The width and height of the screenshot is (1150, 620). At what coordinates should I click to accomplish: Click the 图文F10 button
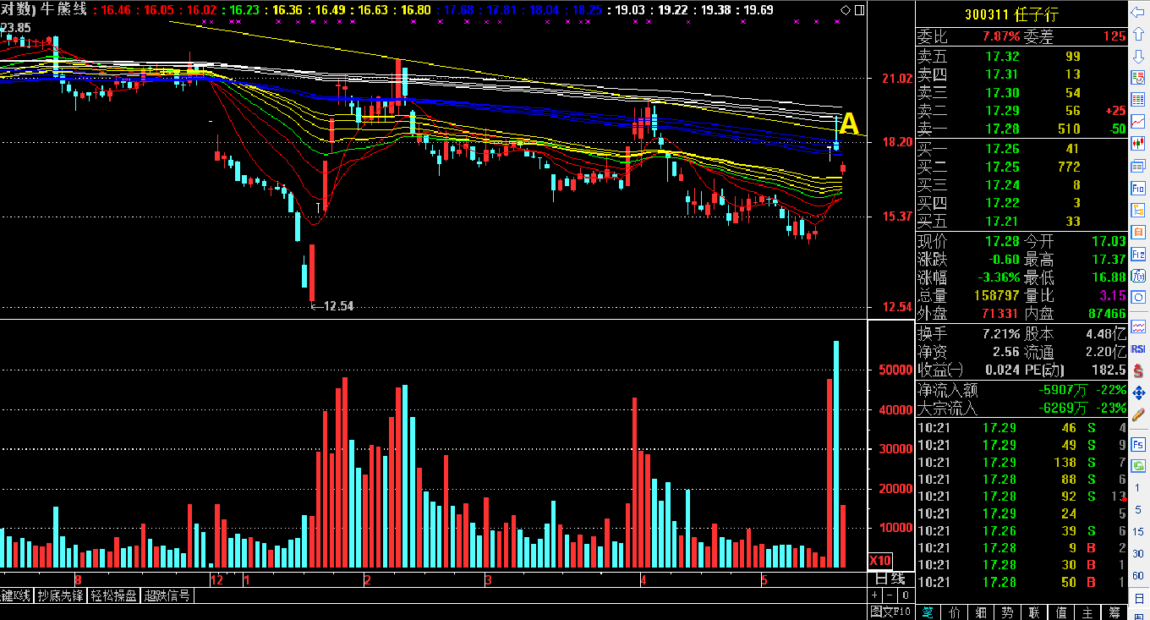point(891,612)
